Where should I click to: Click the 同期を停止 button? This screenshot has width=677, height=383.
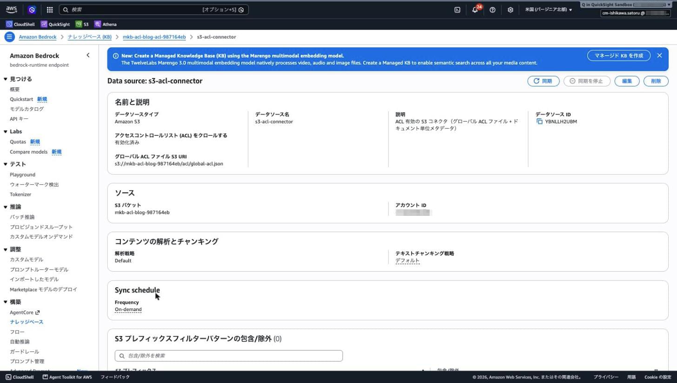(x=587, y=81)
